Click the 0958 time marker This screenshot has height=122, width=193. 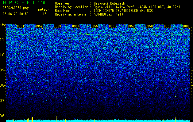point(149,26)
